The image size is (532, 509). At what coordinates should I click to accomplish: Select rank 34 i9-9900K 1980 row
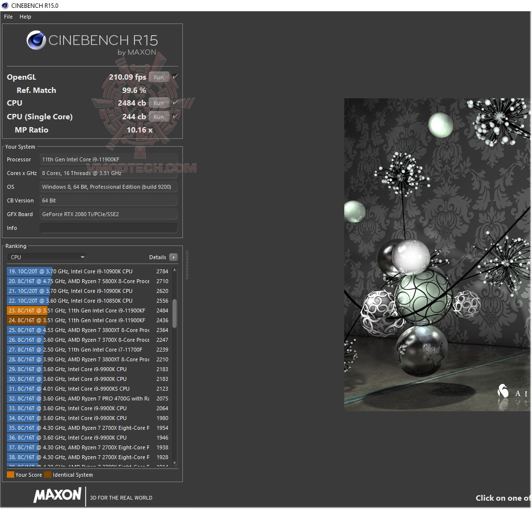pyautogui.click(x=89, y=418)
